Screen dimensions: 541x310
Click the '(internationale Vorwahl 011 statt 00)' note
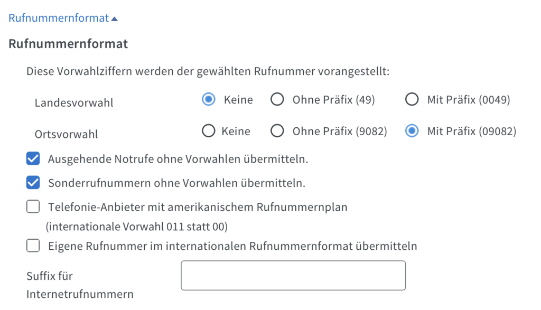tap(136, 227)
